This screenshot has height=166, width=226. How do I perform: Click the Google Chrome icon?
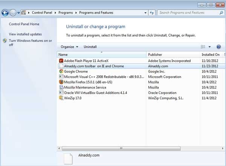pyautogui.click(x=61, y=71)
